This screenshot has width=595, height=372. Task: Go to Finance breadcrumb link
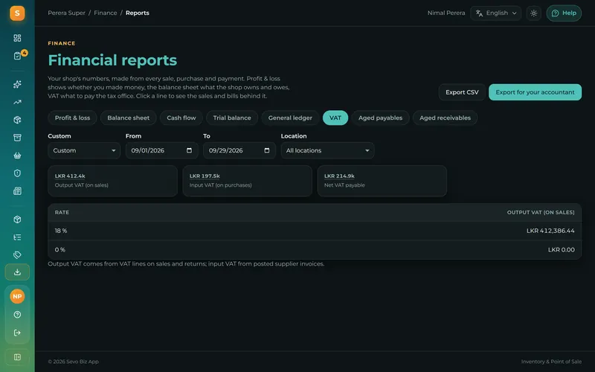(x=106, y=13)
